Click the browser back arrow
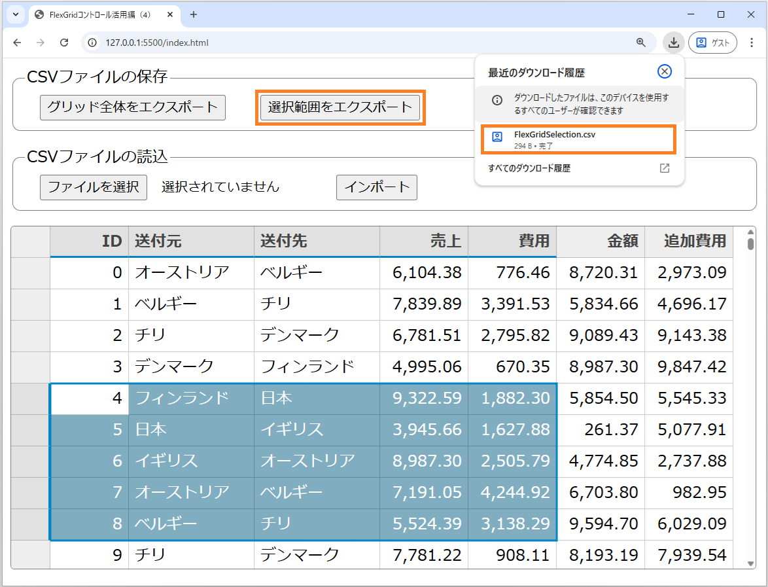Image resolution: width=768 pixels, height=587 pixels. coord(17,43)
